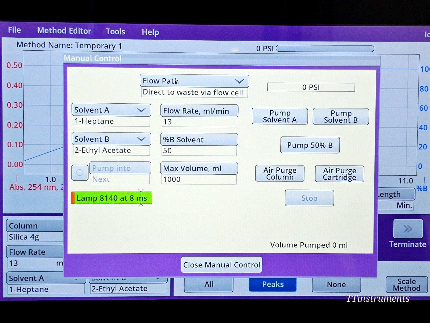Open the Tools menu

pyautogui.click(x=115, y=31)
